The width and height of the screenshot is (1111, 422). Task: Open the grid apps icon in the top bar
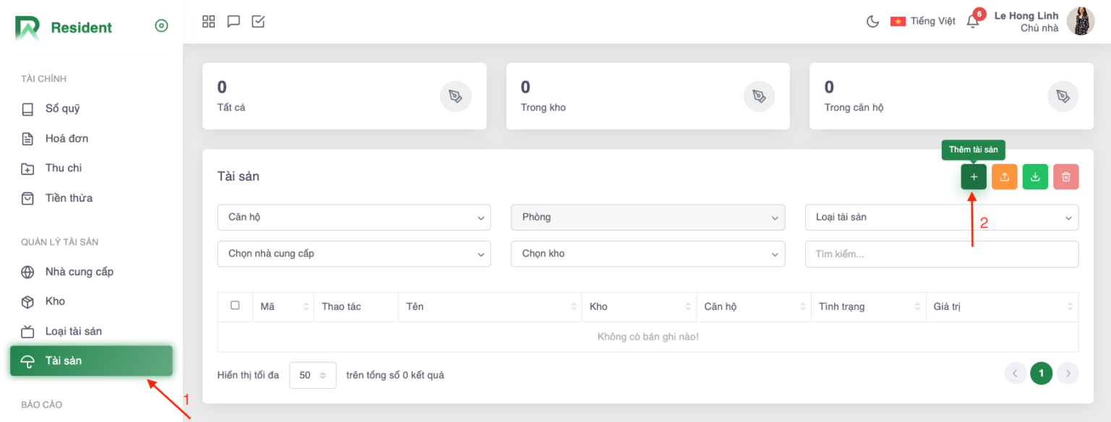pyautogui.click(x=208, y=22)
